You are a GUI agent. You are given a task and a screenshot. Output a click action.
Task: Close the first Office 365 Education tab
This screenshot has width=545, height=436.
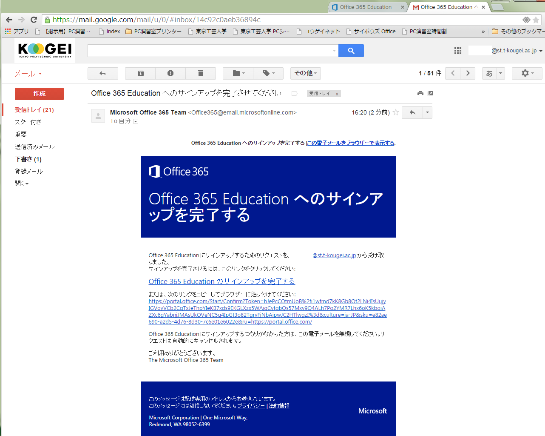402,7
